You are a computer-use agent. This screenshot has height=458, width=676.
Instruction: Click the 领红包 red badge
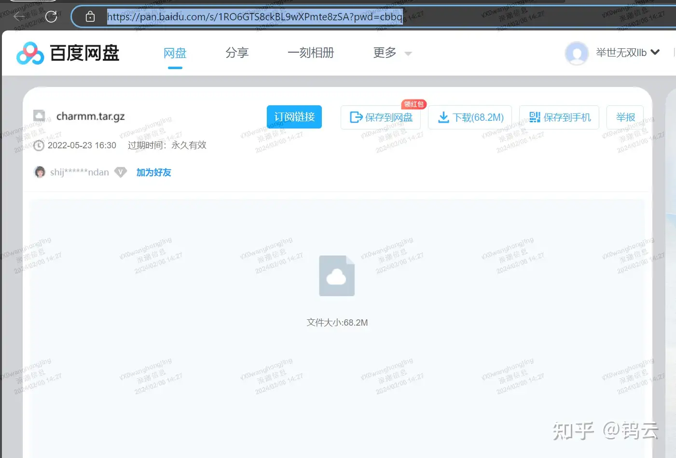point(414,104)
